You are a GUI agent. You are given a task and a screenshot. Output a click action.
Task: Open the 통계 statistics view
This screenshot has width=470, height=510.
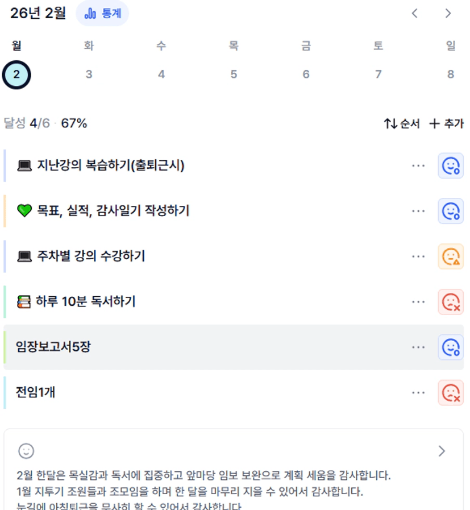[102, 14]
